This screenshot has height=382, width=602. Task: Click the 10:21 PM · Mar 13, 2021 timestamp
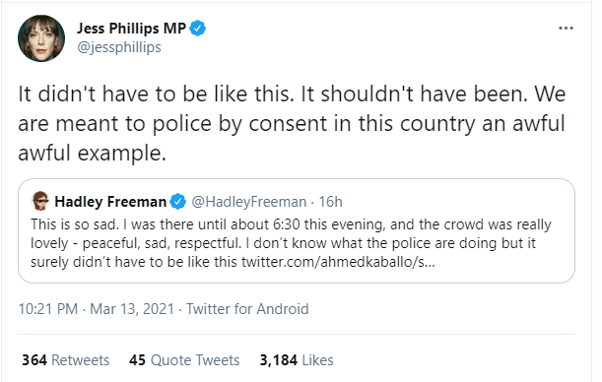(x=97, y=309)
